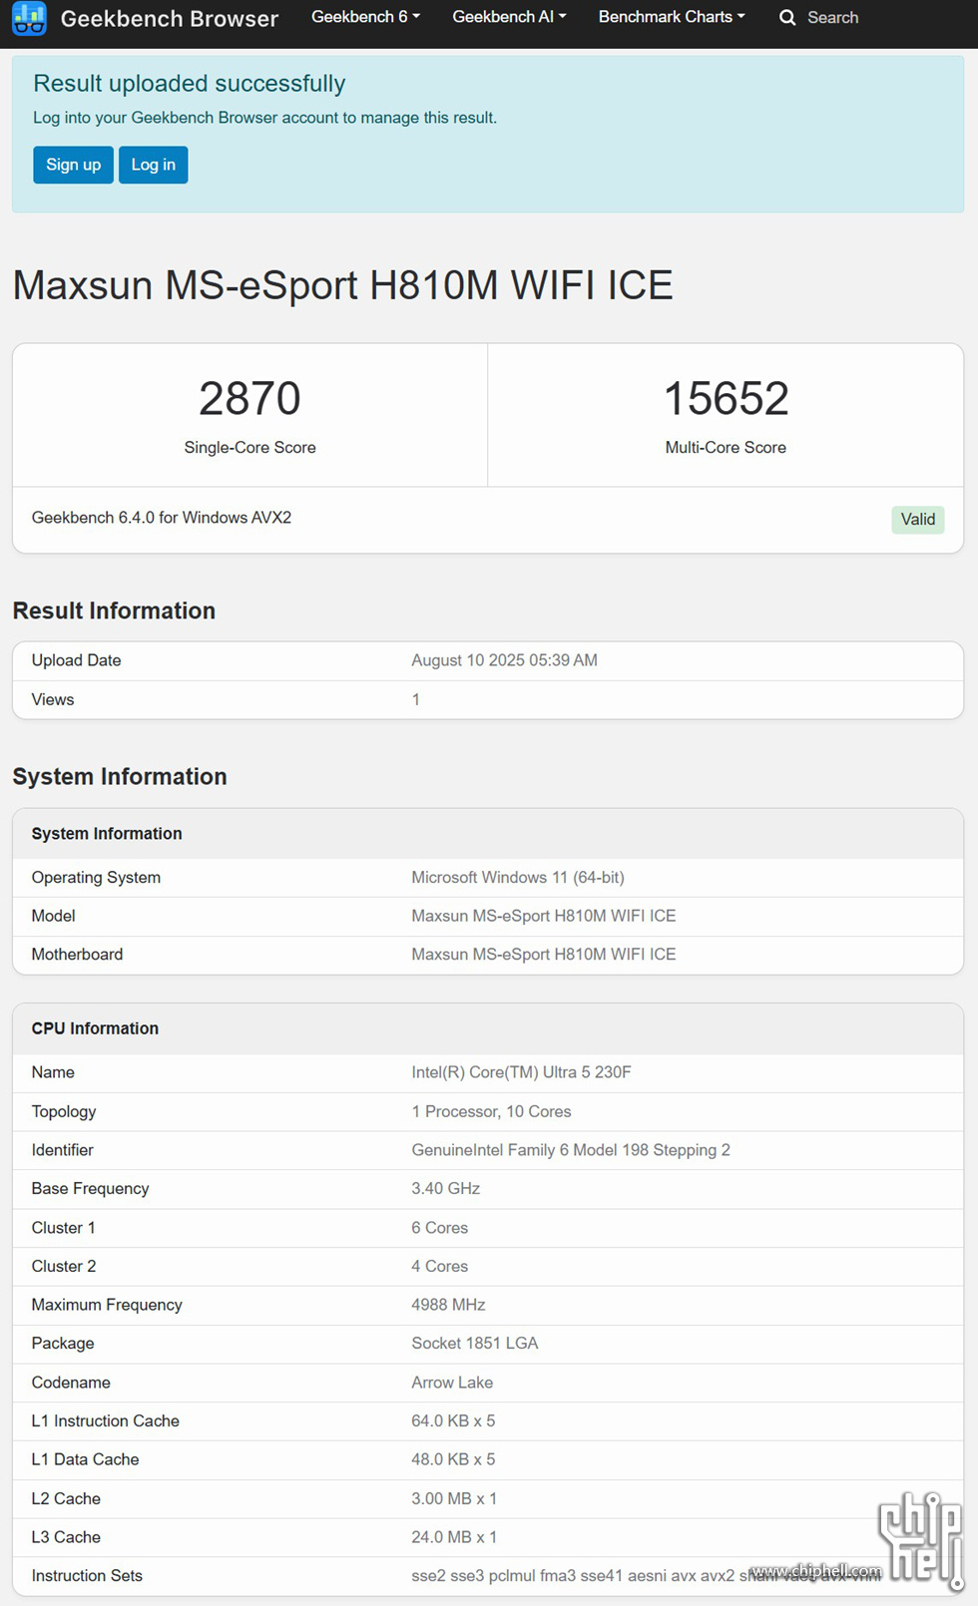Click the 'Maximum Frequency' row label
This screenshot has width=978, height=1606.
tap(107, 1305)
